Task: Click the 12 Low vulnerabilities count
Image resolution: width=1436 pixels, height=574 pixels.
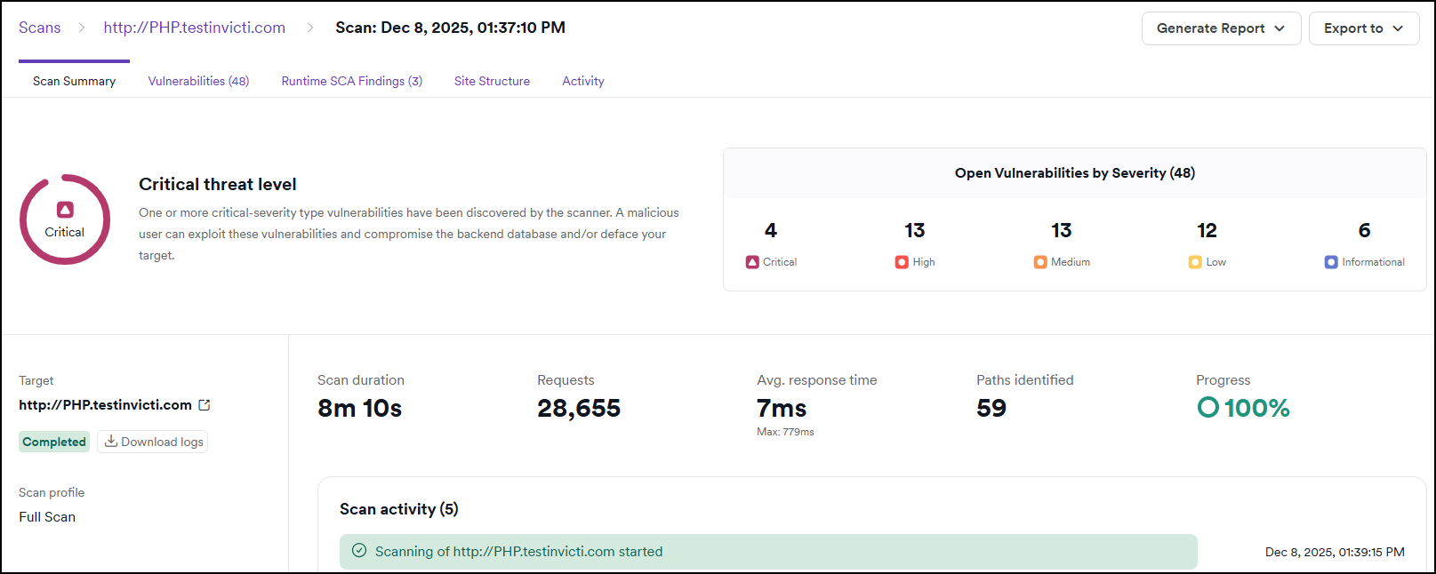Action: (1207, 230)
